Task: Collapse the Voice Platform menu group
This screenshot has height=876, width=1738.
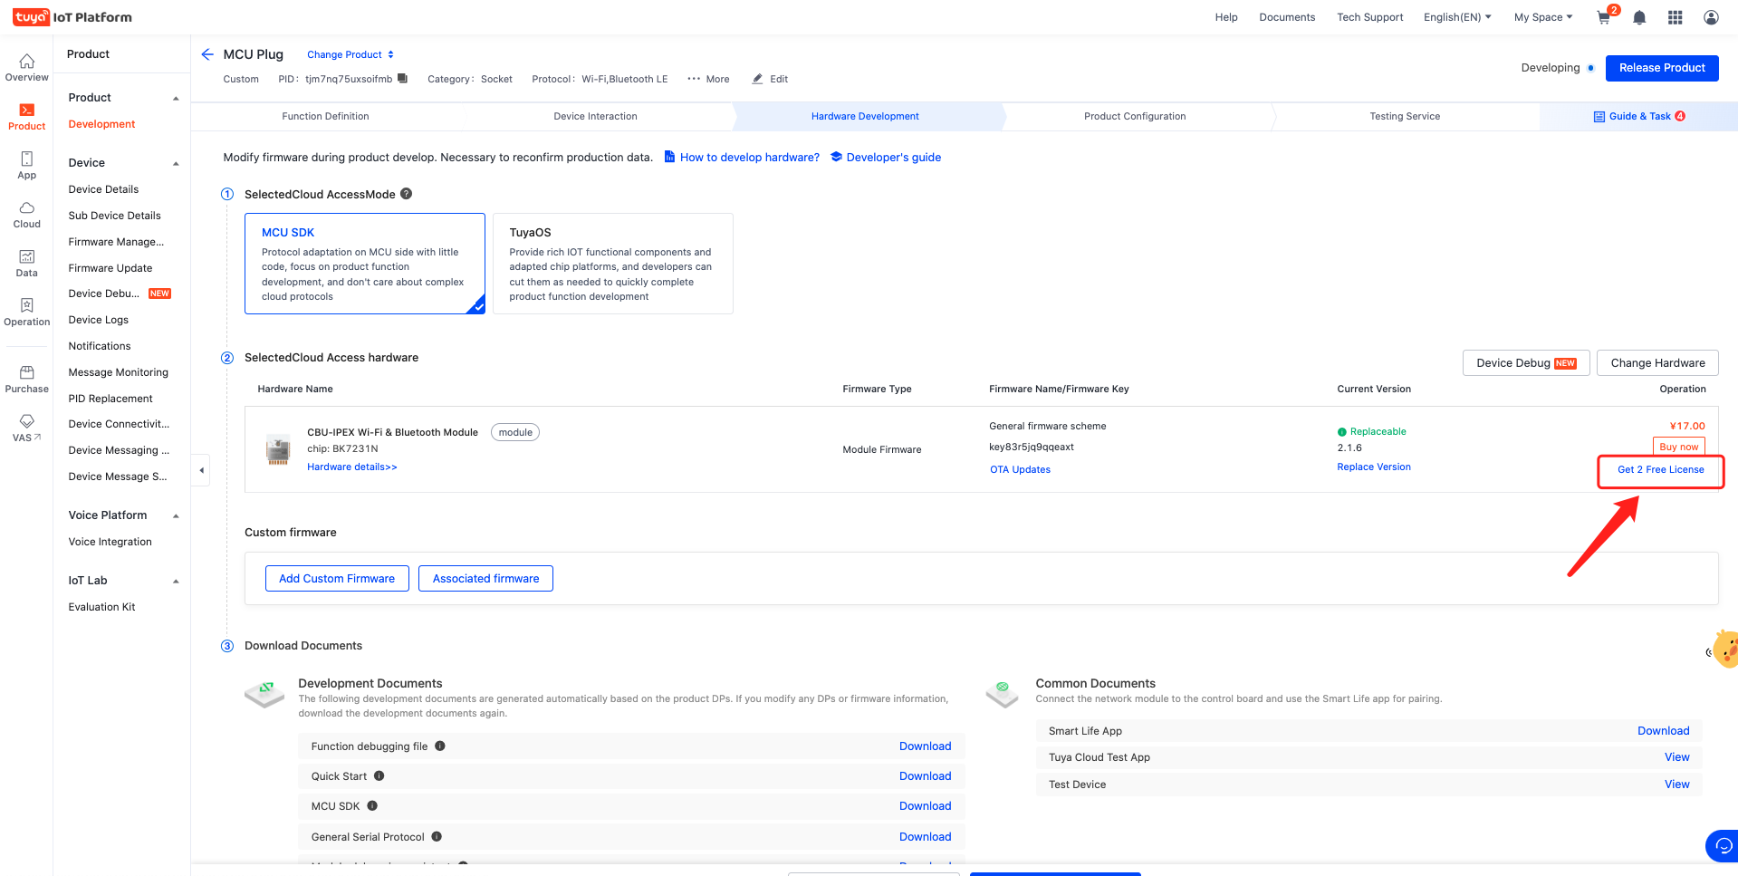Action: click(x=176, y=515)
